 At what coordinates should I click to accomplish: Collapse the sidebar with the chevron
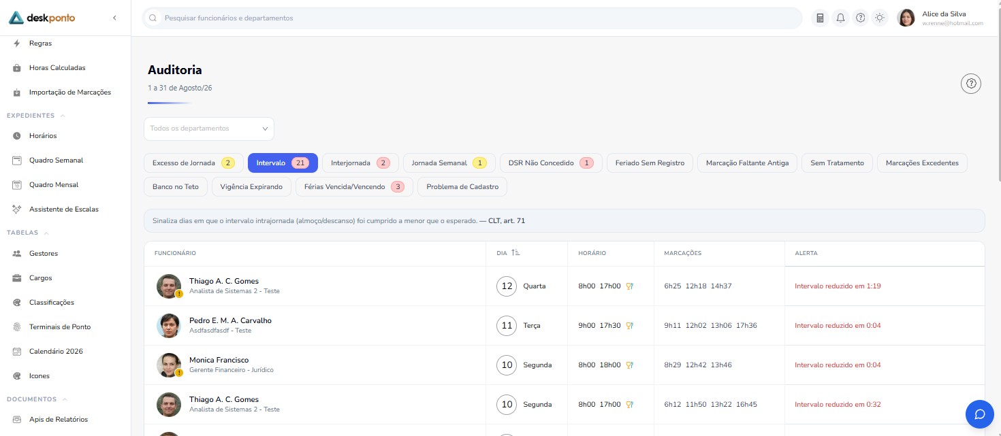(114, 18)
